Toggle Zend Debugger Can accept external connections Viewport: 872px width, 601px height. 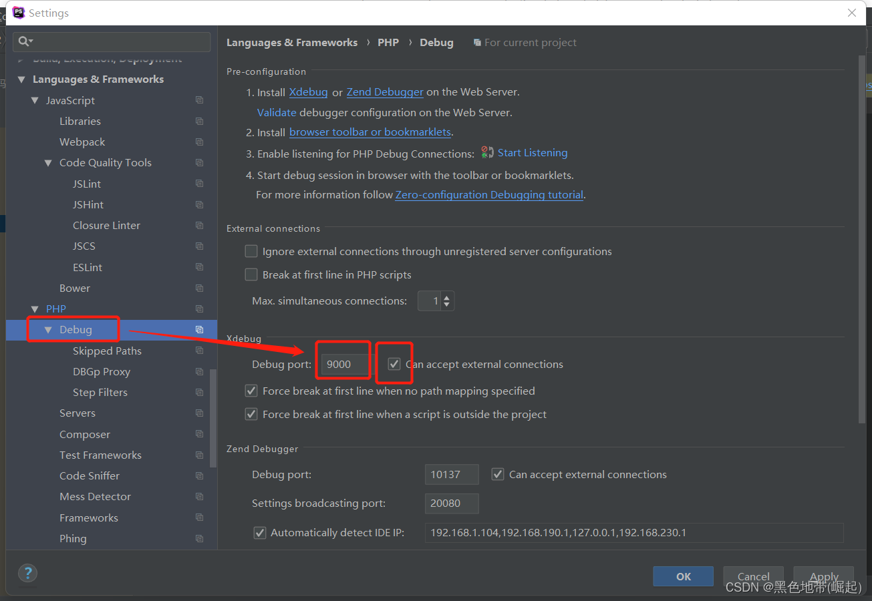(x=497, y=474)
